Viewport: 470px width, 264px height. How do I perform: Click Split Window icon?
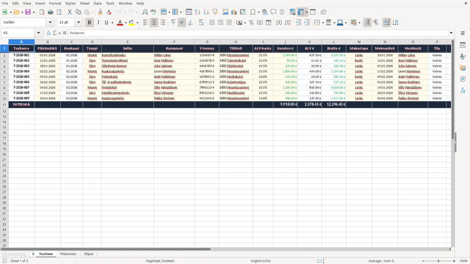313,12
